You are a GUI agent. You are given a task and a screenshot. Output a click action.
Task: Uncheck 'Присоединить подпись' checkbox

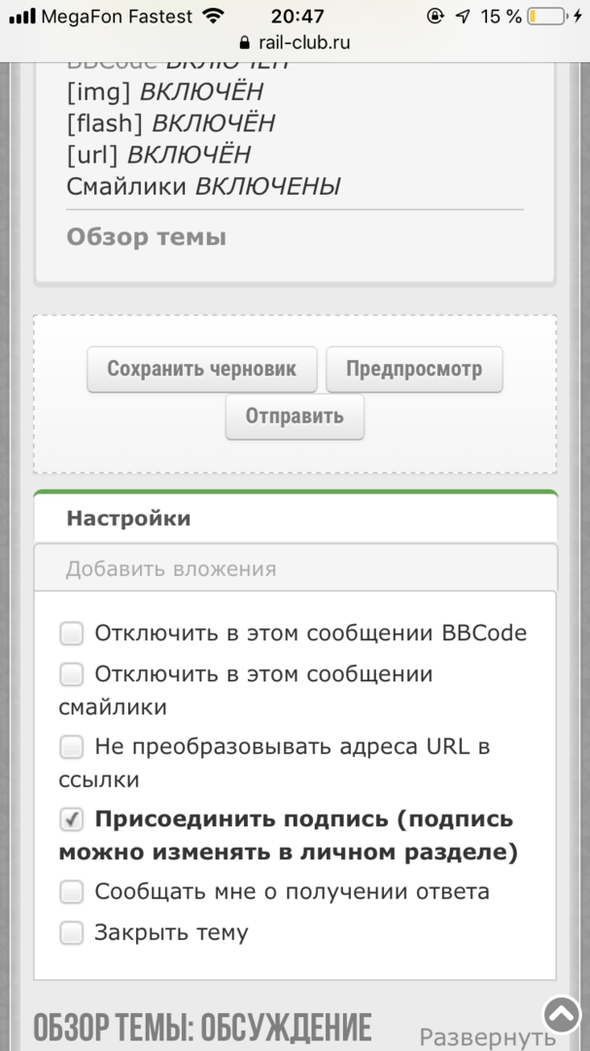[72, 820]
